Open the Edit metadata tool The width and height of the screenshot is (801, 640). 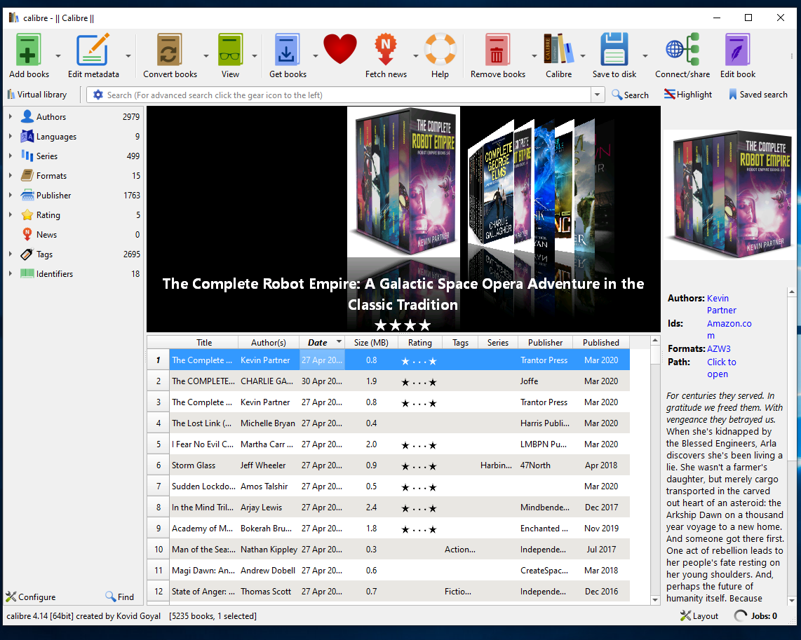click(x=93, y=50)
